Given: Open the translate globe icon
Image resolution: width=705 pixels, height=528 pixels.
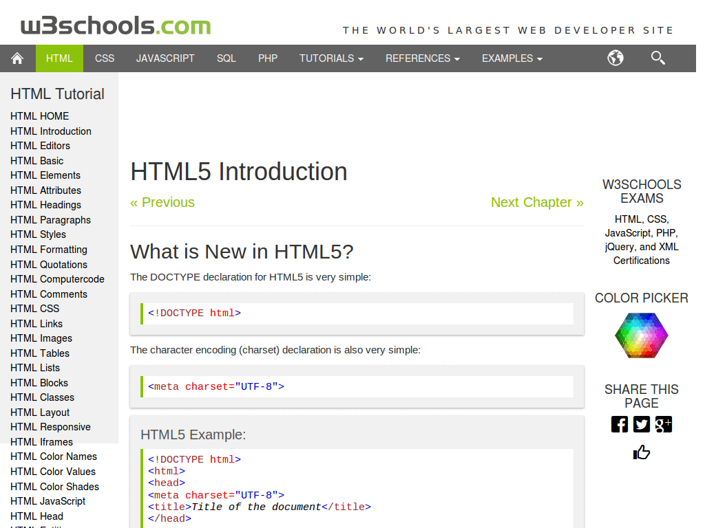Looking at the screenshot, I should click(615, 58).
